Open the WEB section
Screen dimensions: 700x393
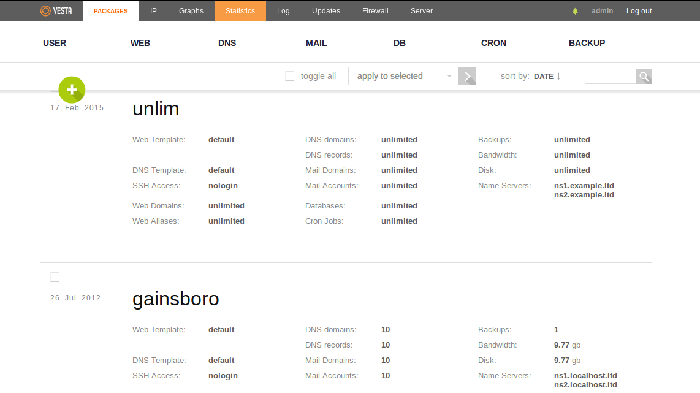[x=140, y=43]
